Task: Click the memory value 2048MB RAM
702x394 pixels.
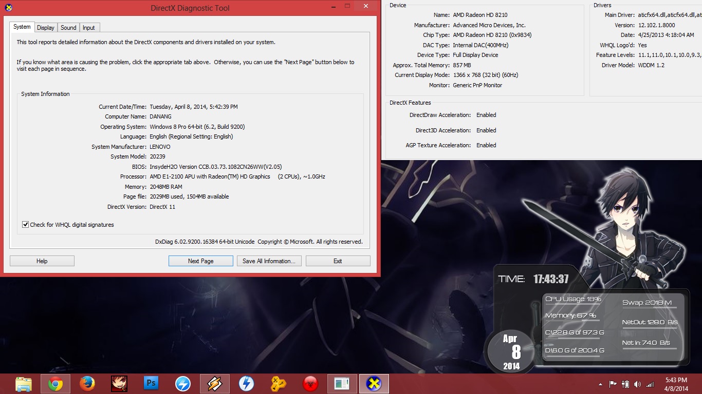Action: click(x=166, y=187)
